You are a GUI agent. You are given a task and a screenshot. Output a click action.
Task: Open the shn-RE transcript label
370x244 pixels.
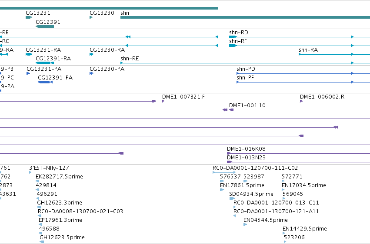(130, 59)
